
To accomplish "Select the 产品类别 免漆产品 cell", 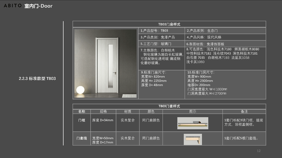I will tap(161, 37).
